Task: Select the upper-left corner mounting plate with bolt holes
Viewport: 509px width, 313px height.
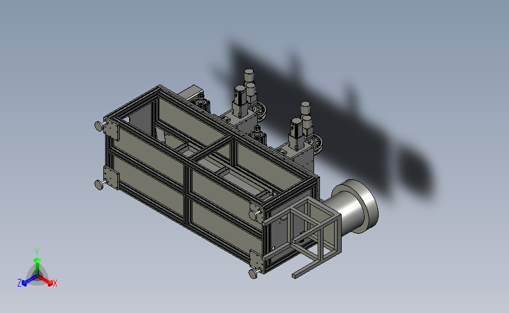Action: point(111,129)
